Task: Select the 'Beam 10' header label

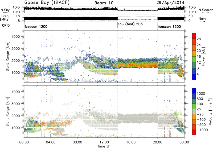Action: pyautogui.click(x=104, y=3)
